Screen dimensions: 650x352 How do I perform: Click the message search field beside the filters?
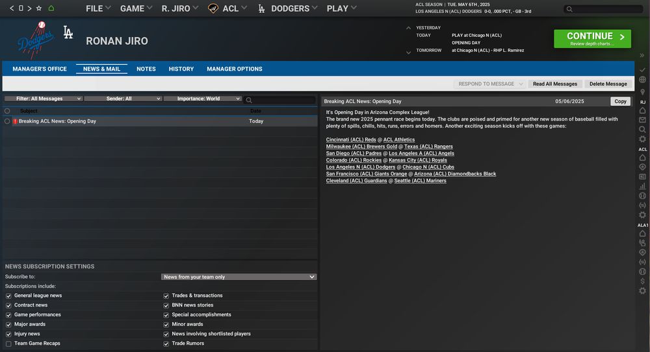279,100
